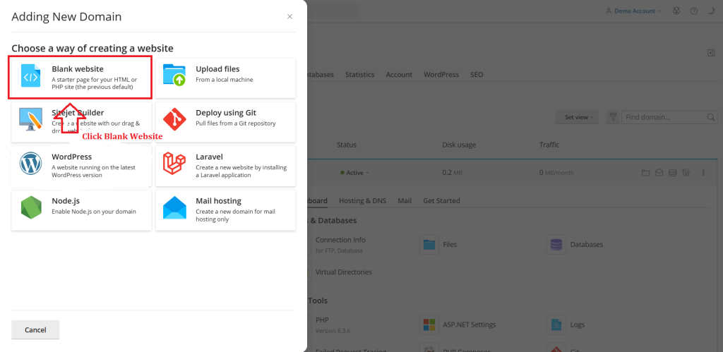Click the 'Mail hosting' card title

pos(219,201)
